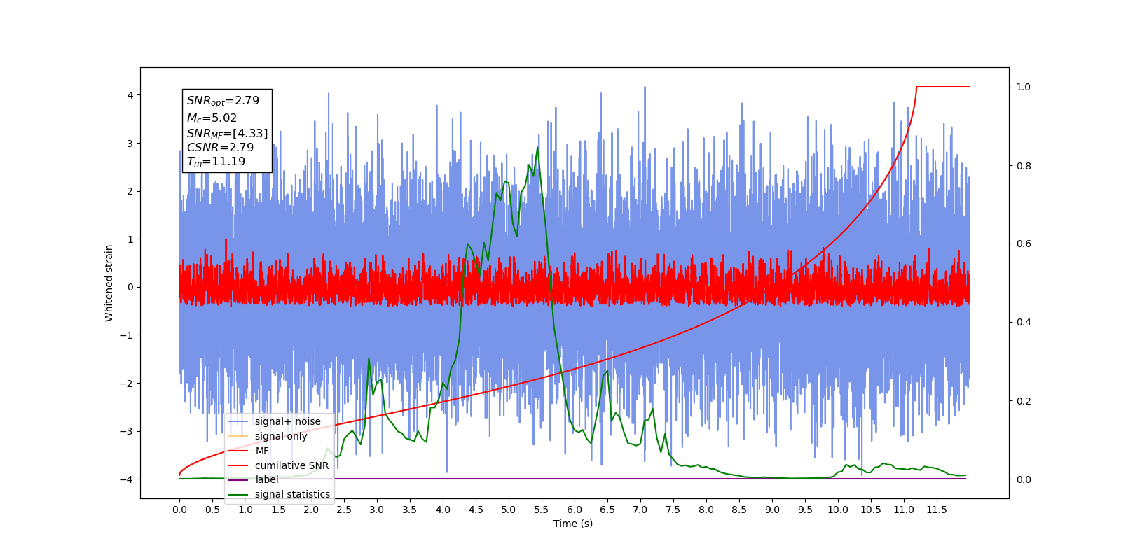Image resolution: width=1121 pixels, height=560 pixels.
Task: Click the 11.5 tick on the time axis
Action: point(937,510)
